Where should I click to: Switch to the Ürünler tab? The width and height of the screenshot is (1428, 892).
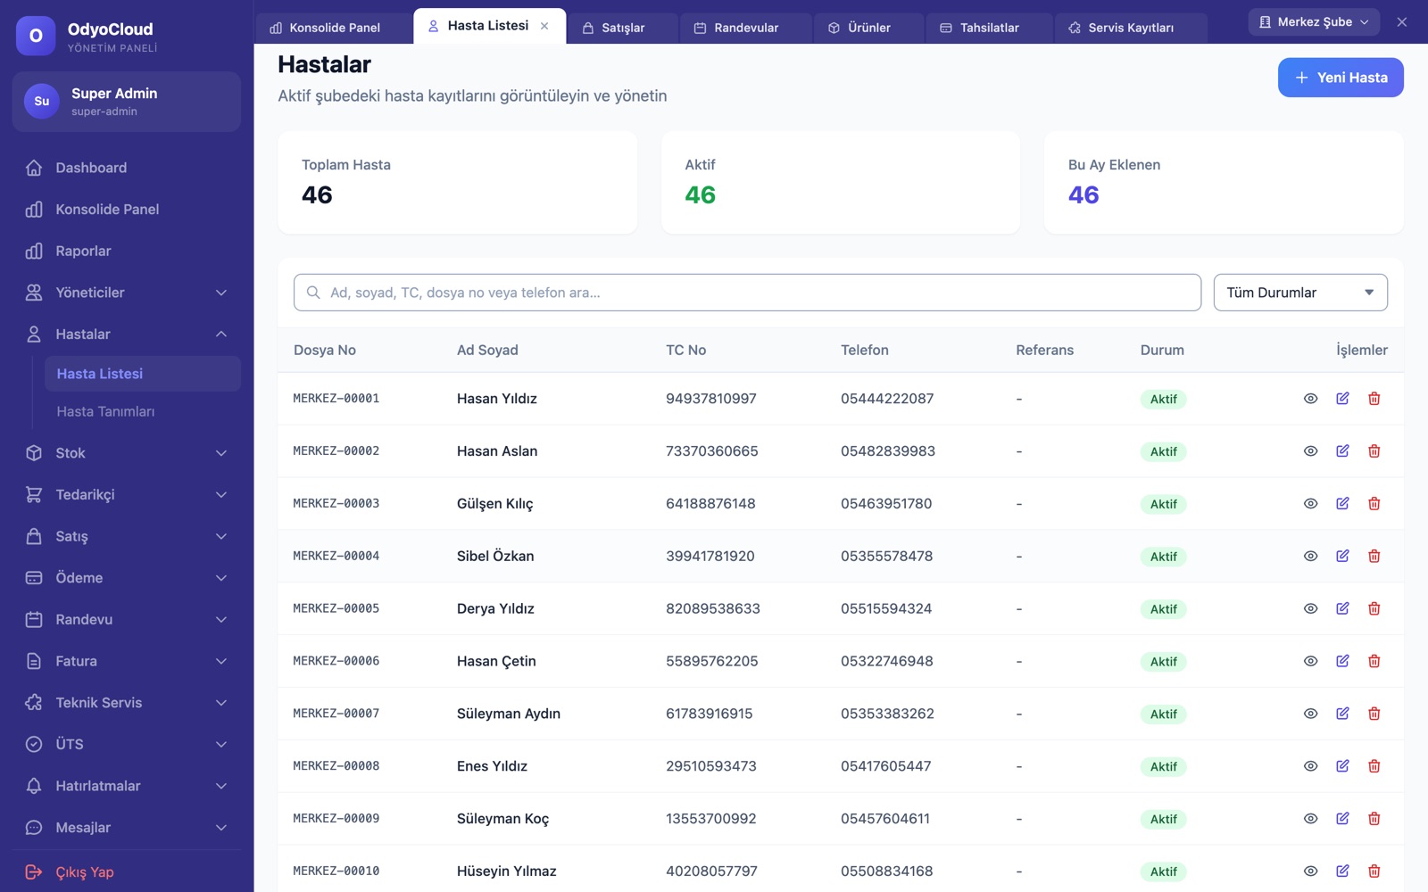[868, 28]
